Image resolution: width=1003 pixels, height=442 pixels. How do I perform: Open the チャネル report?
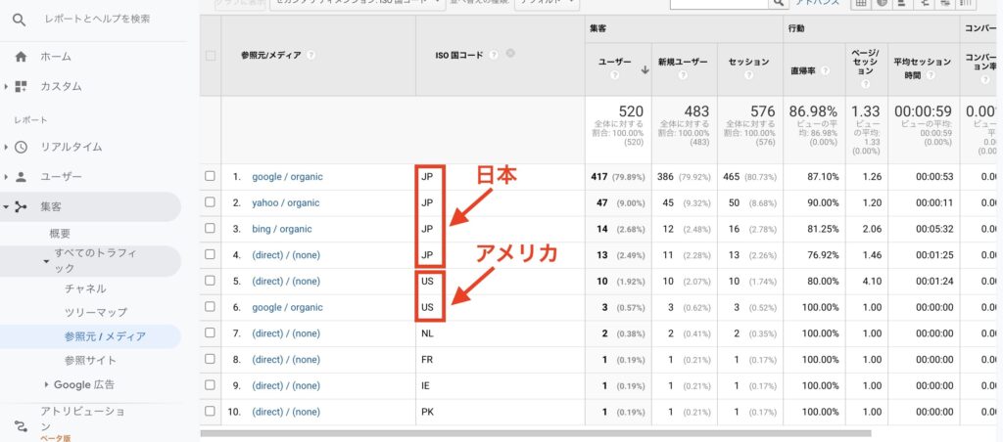(x=85, y=288)
